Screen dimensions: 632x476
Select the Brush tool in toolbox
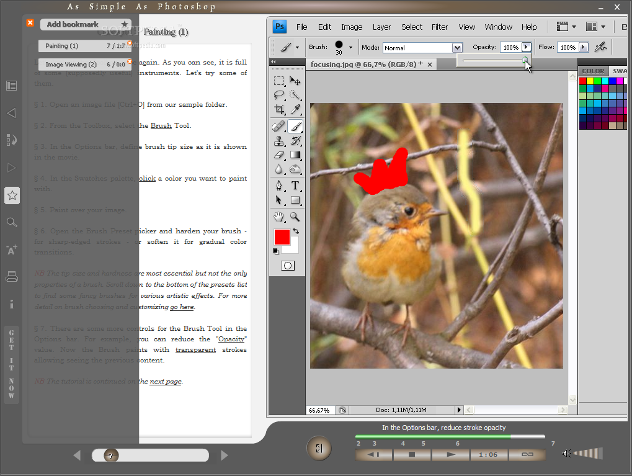click(x=295, y=127)
